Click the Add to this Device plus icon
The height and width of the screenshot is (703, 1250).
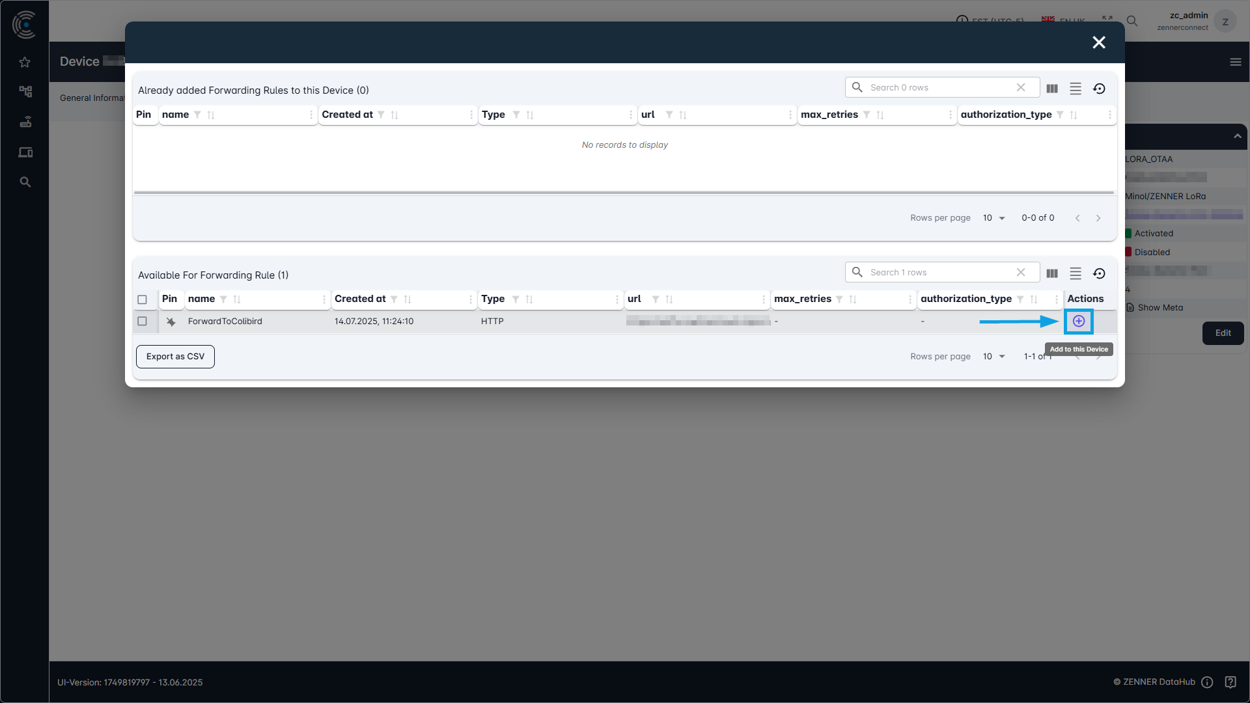pos(1078,321)
